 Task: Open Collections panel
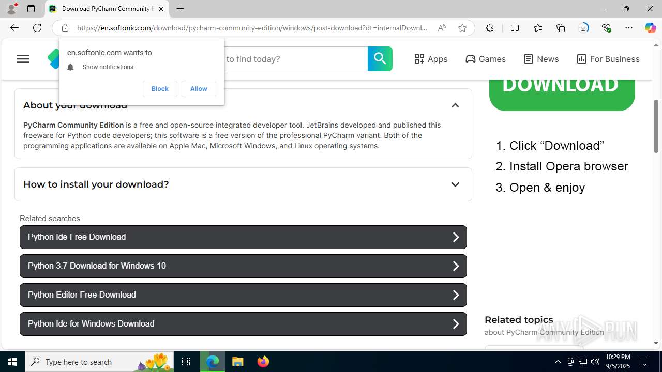point(561,28)
